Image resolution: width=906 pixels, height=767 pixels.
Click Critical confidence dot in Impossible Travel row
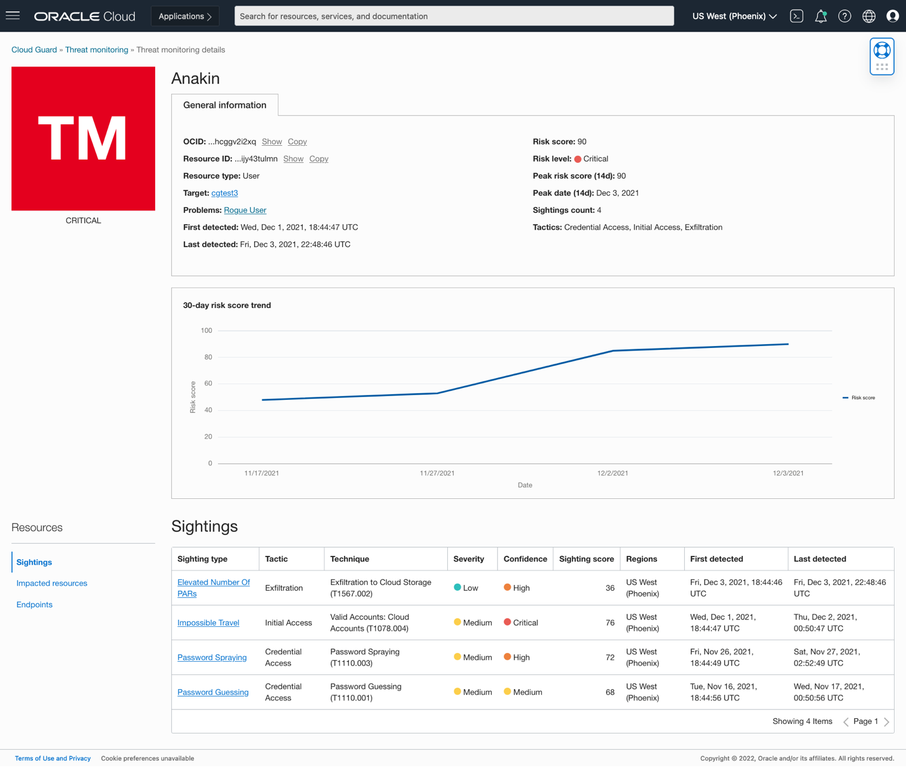click(x=507, y=622)
